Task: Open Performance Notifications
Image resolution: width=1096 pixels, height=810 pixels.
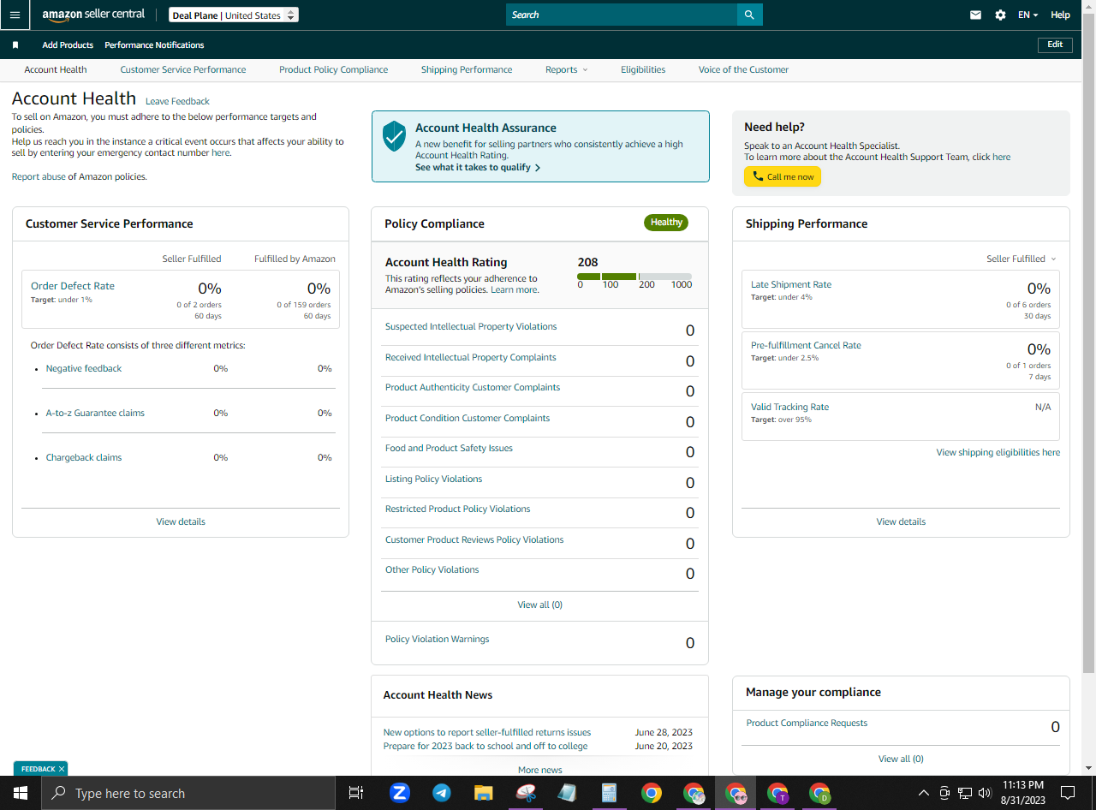Action: (154, 45)
